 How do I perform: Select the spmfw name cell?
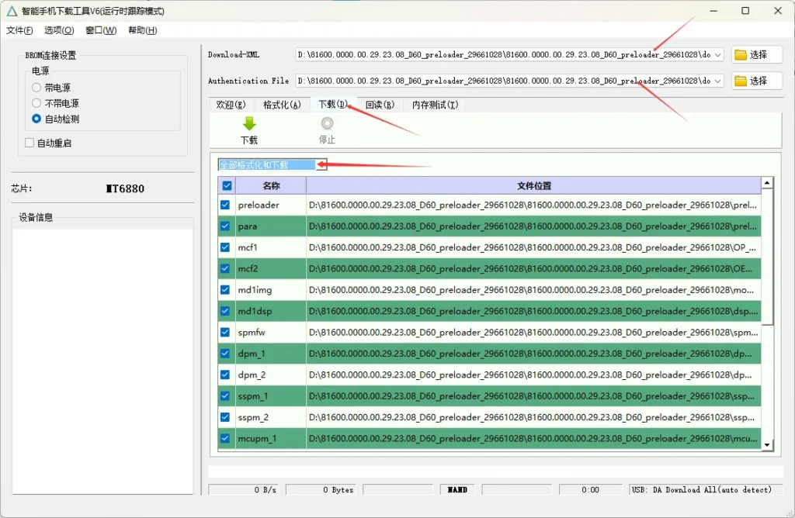coord(271,333)
